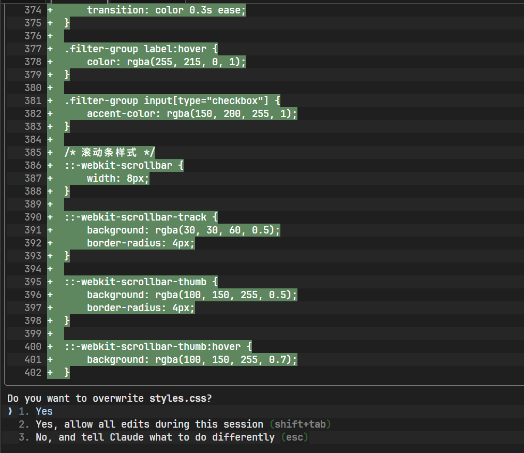Image resolution: width=524 pixels, height=453 pixels.
Task: Click "background: rgba(100, 150, 255, 0.7);" line
Action: click(192, 360)
